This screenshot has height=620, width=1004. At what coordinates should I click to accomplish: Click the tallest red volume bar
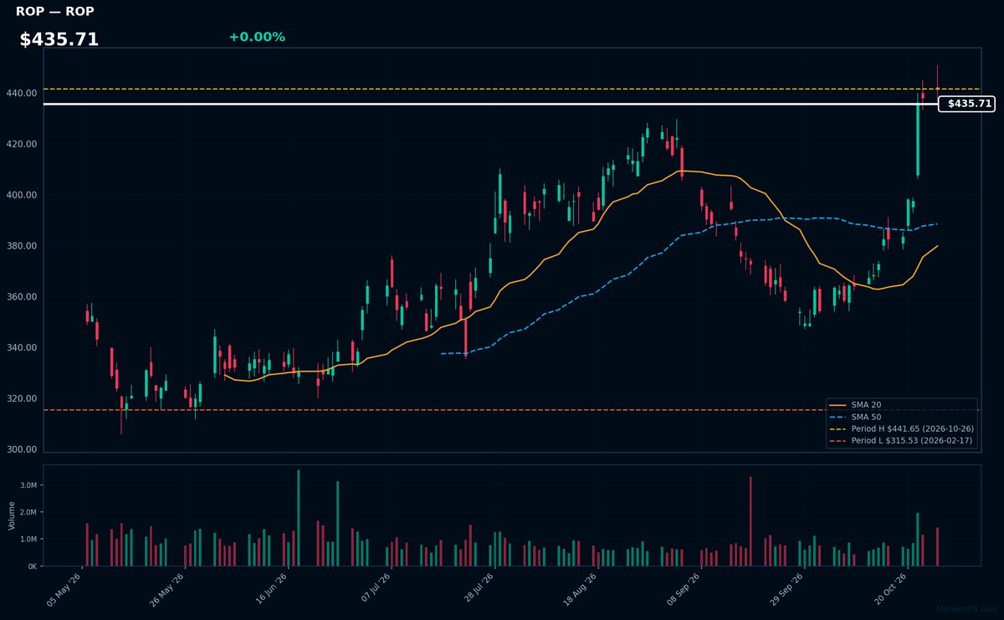point(750,521)
